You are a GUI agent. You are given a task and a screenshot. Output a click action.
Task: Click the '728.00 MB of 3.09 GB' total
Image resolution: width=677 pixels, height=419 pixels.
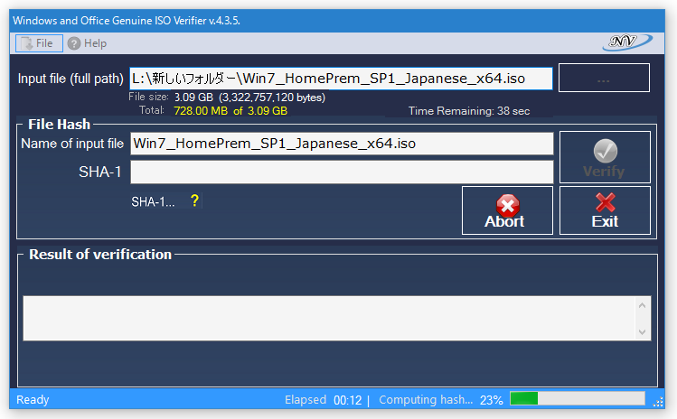[230, 111]
